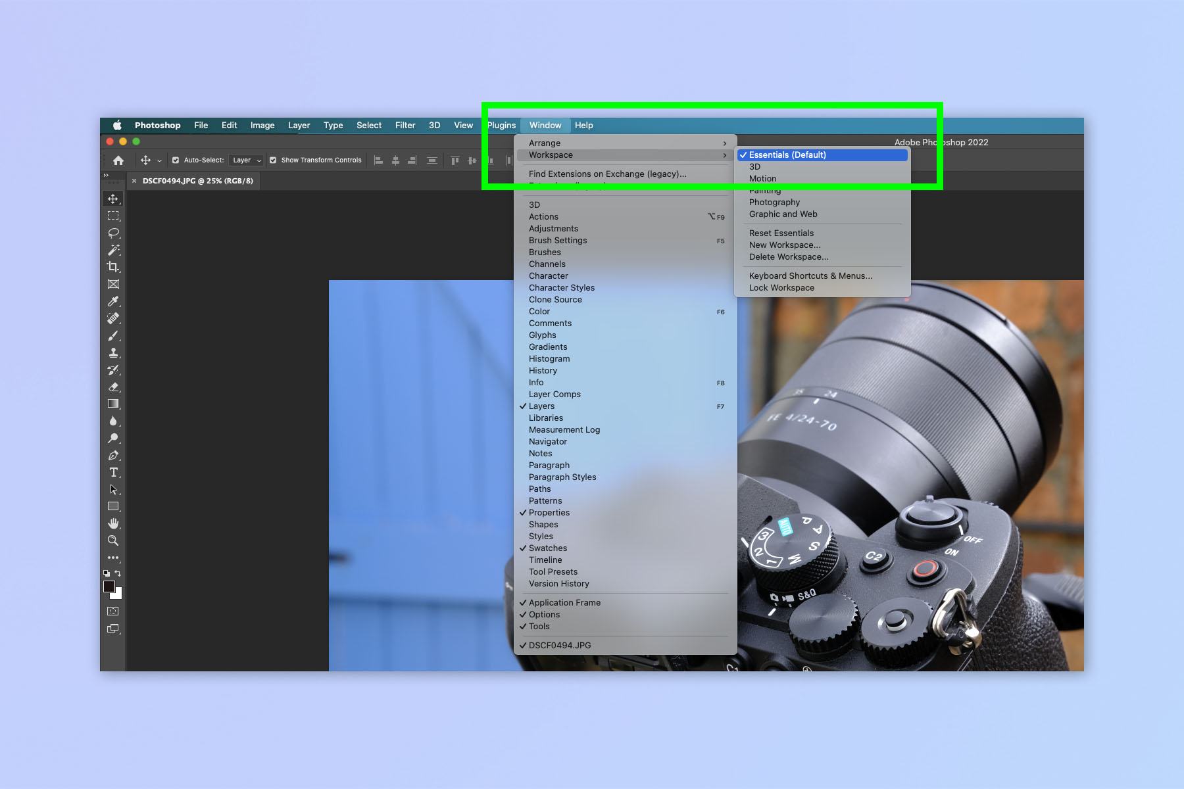The height and width of the screenshot is (789, 1184).
Task: Toggle Tools panel visibility entry
Action: point(625,627)
